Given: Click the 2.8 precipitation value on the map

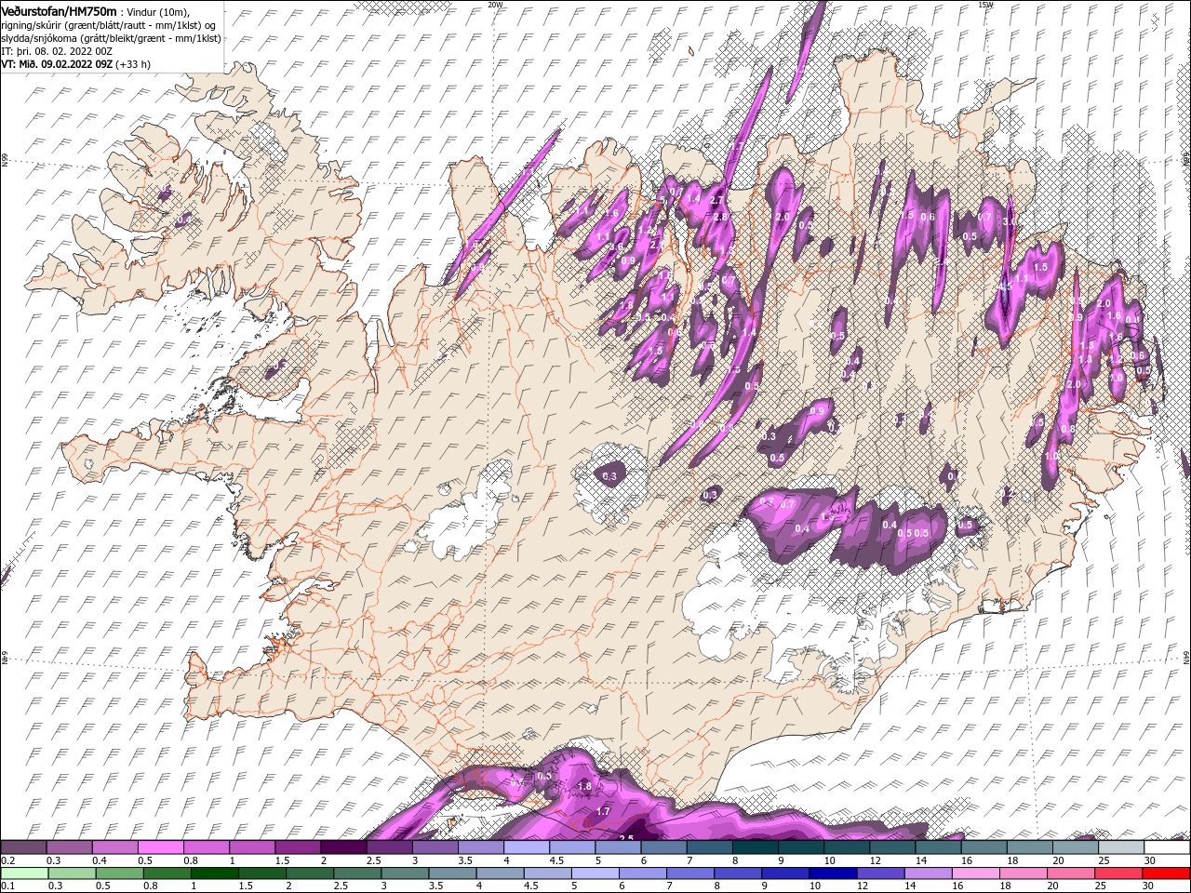Looking at the screenshot, I should pyautogui.click(x=720, y=218).
